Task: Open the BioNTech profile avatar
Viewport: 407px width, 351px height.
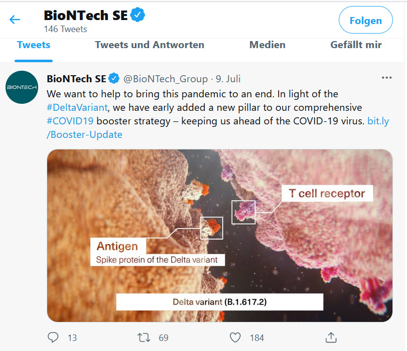Action: [22, 88]
